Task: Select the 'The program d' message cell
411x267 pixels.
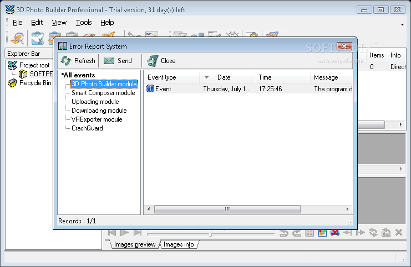Action: coord(333,89)
